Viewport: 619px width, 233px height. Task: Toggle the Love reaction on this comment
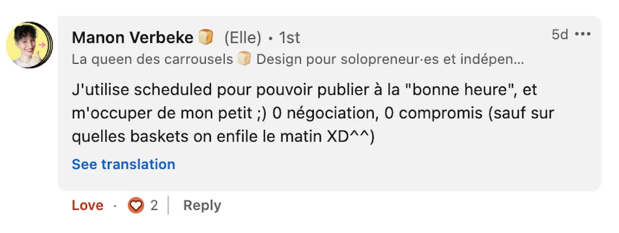pos(87,206)
